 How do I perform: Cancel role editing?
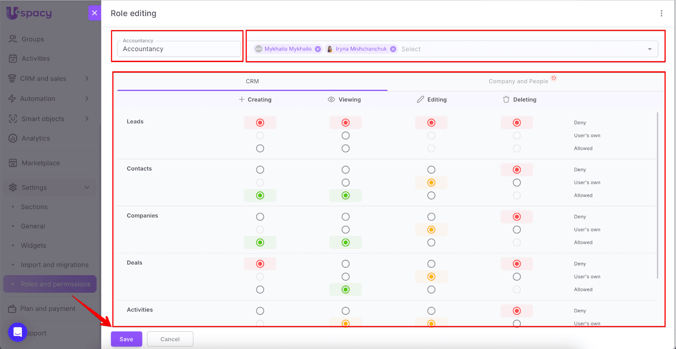[x=170, y=339]
